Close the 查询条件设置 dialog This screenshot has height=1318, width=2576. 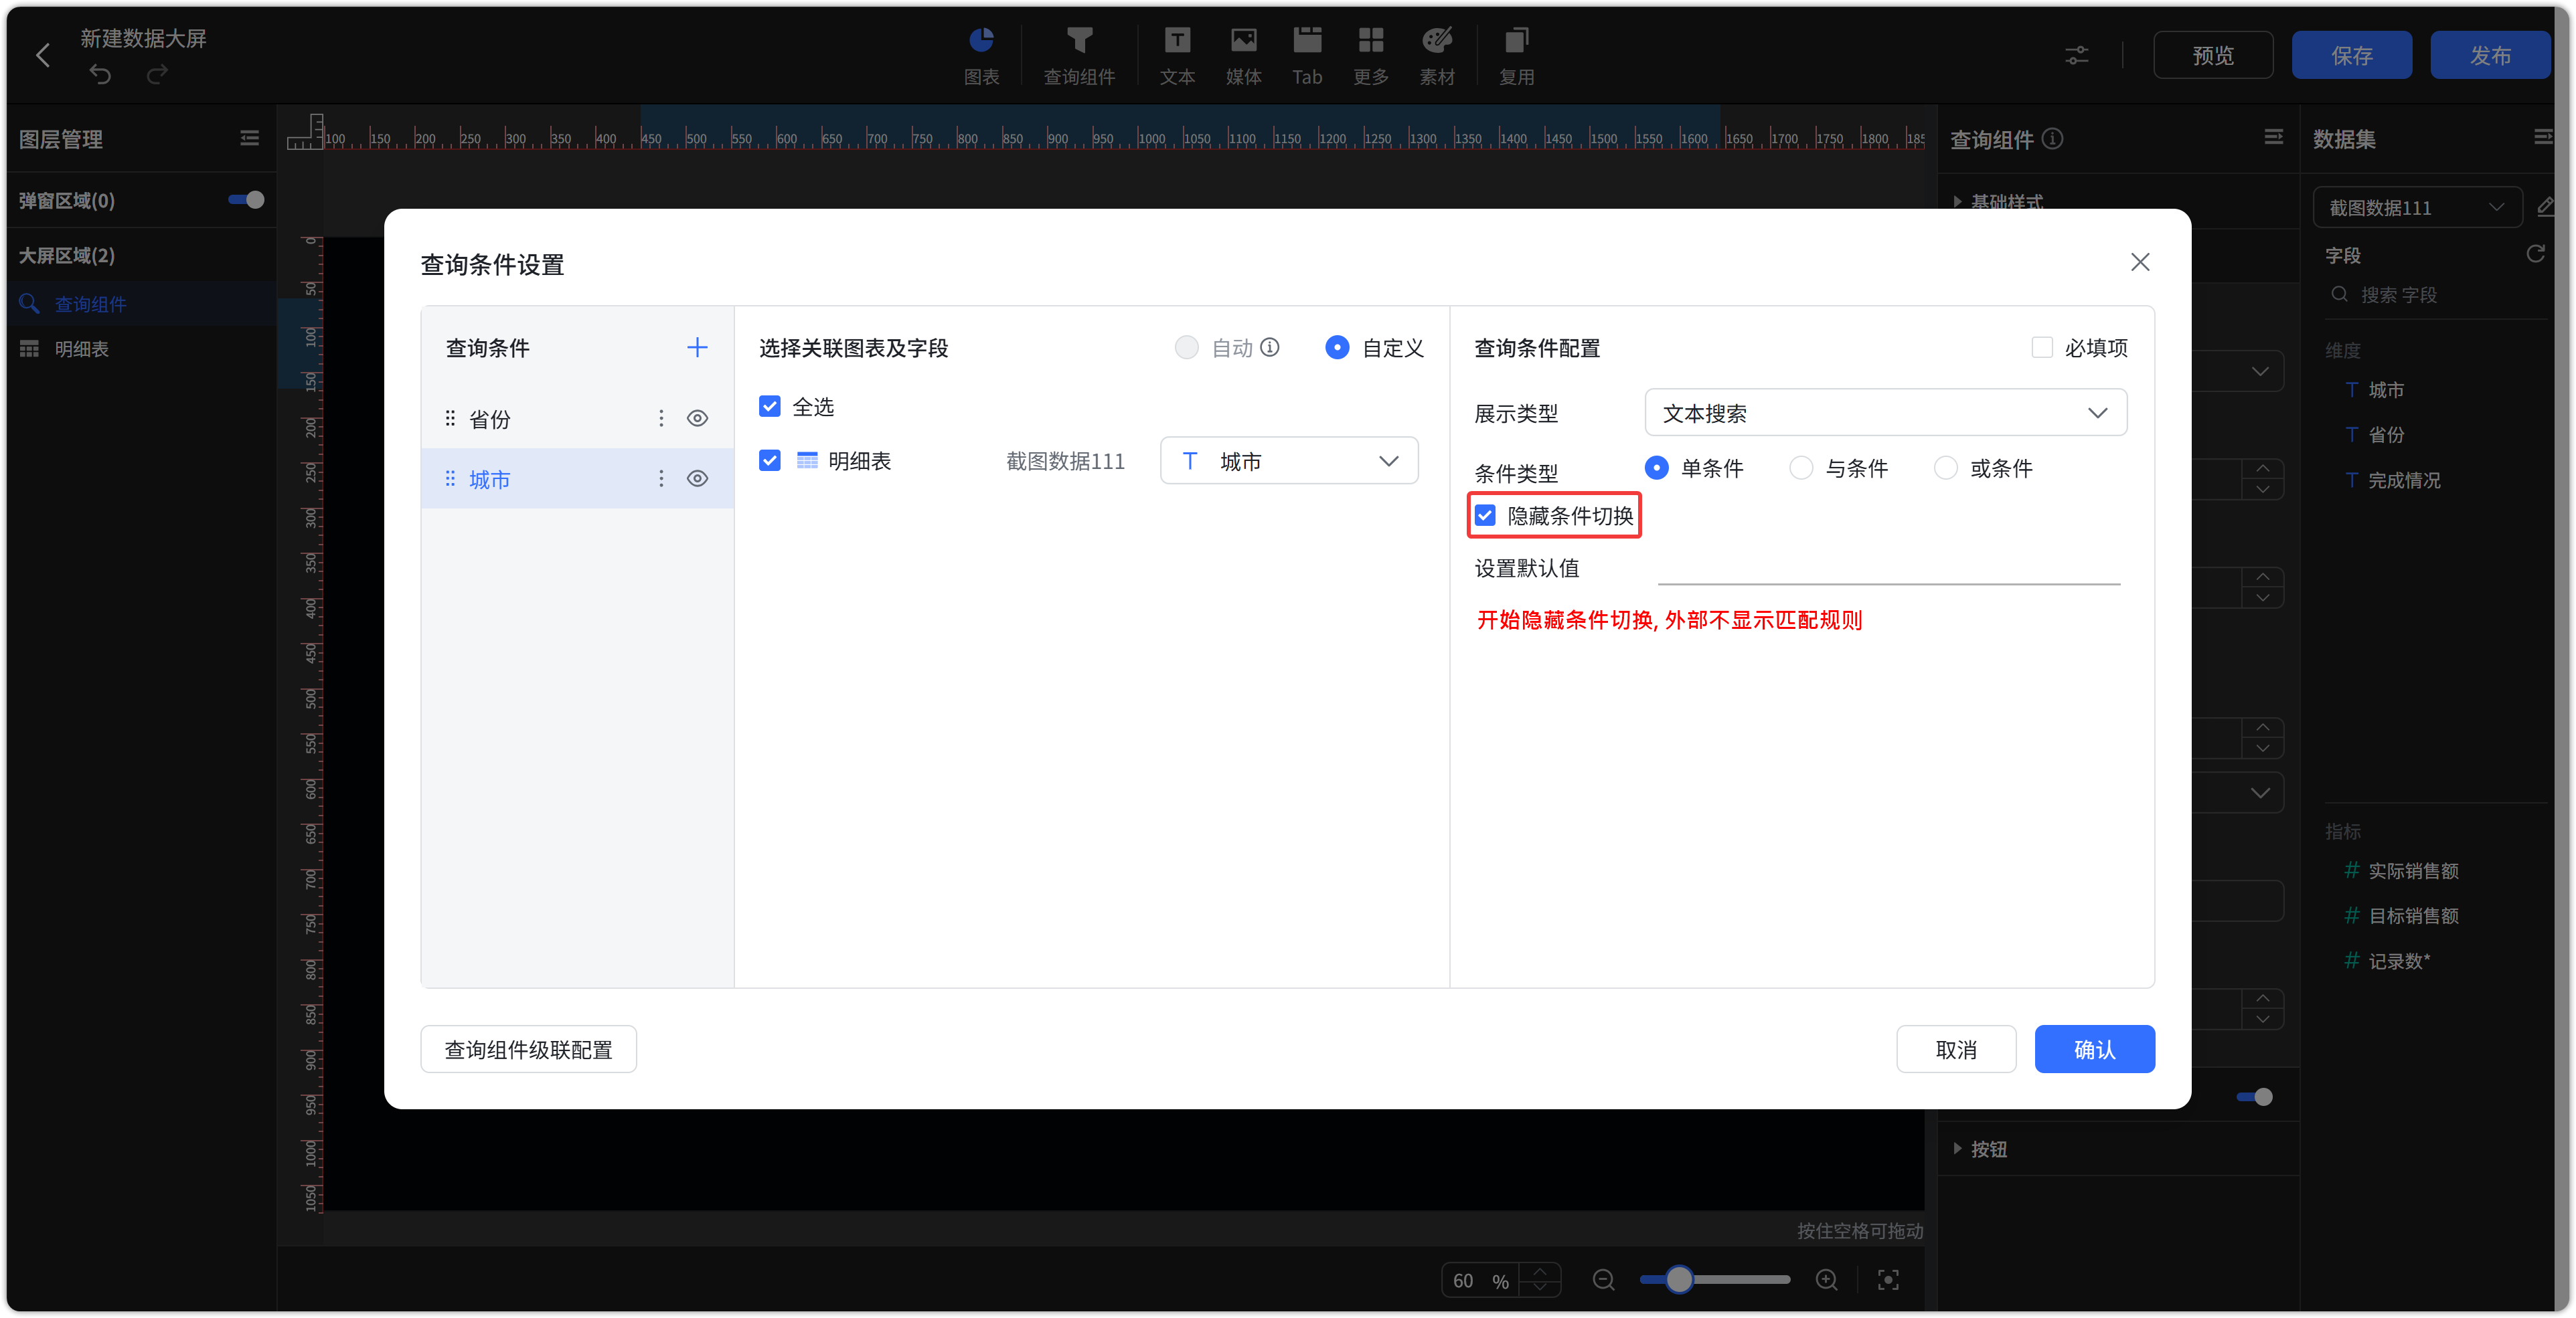[x=2140, y=262]
